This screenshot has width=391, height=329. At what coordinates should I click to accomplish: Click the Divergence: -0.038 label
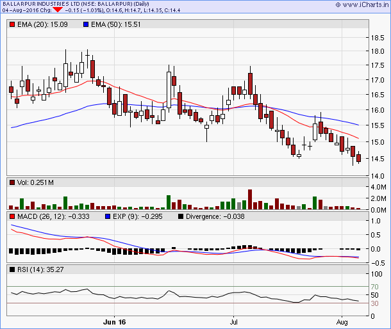pos(215,217)
